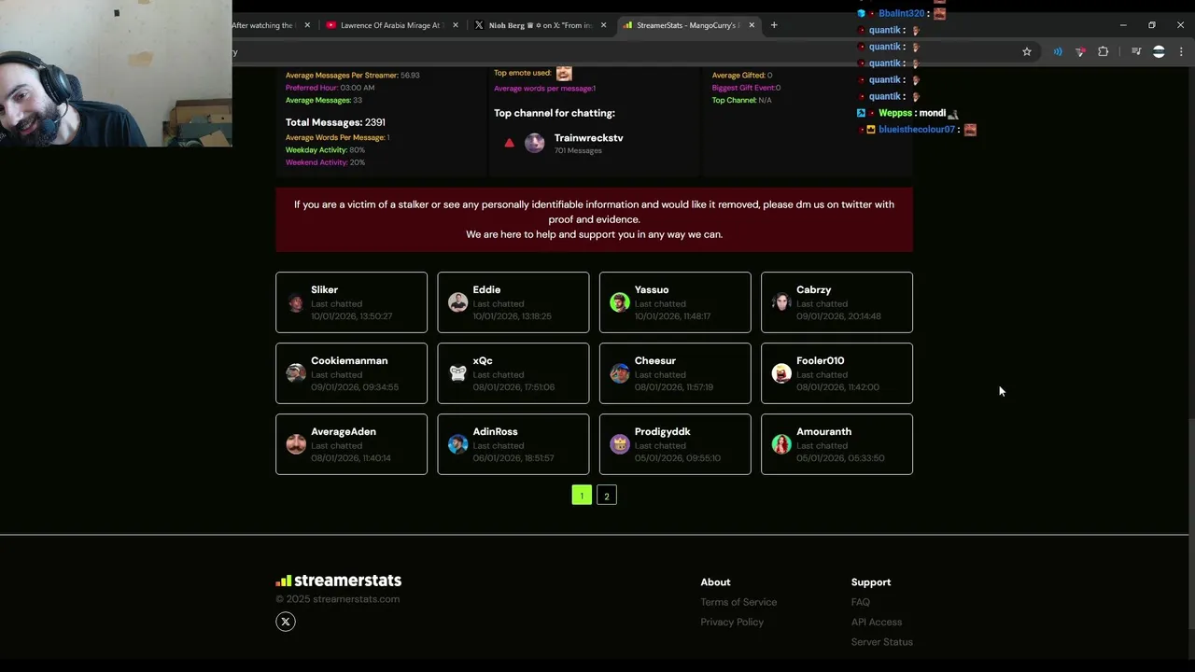
Task: Open the Trainwreckstv top channel
Action: [588, 138]
